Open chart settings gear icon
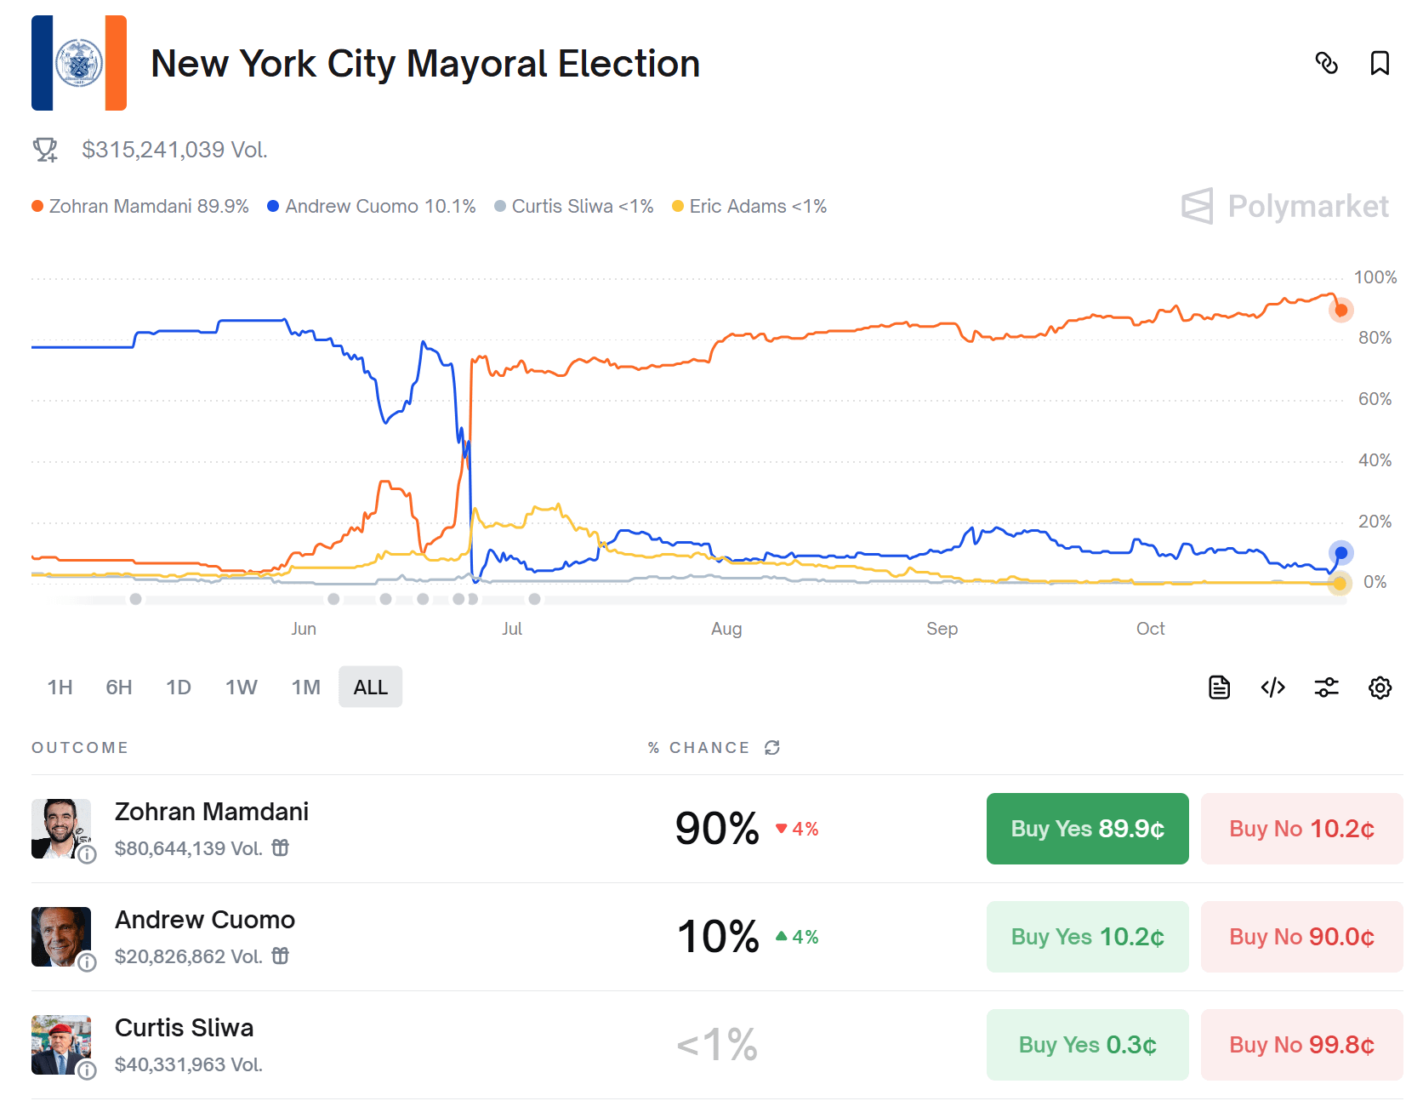Image resolution: width=1423 pixels, height=1101 pixels. 1380,687
